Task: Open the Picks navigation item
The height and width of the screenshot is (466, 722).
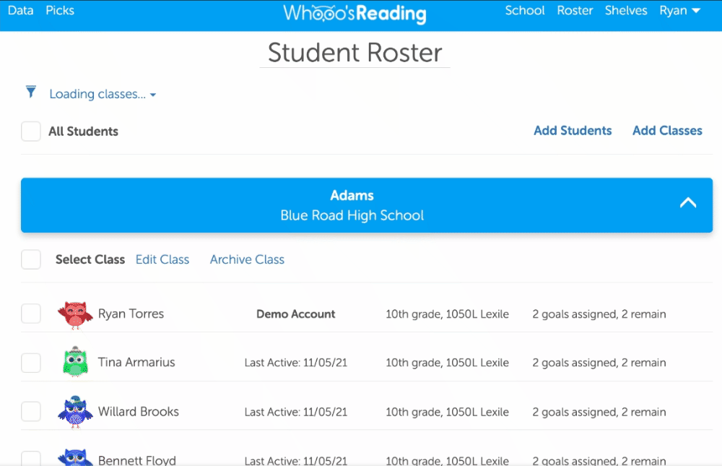Action: pyautogui.click(x=60, y=11)
